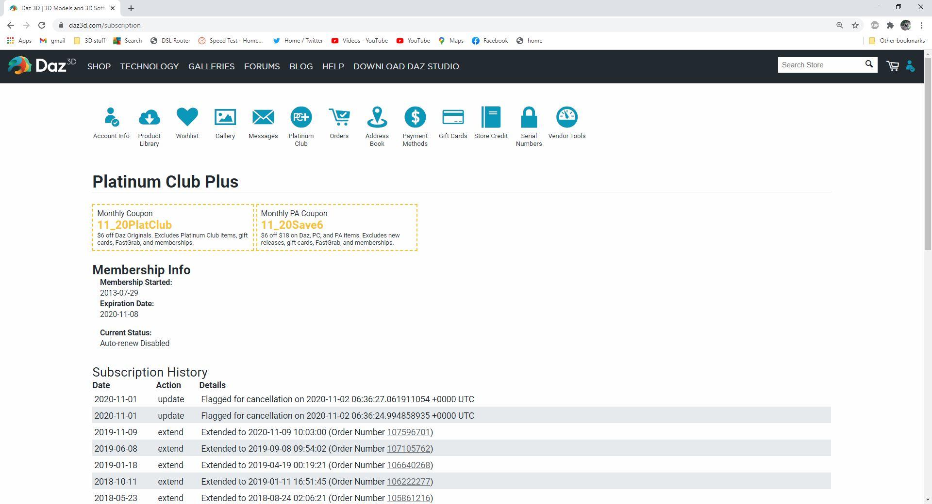Open the Search bookmark
Viewport: 932px width, 504px height.
click(127, 41)
